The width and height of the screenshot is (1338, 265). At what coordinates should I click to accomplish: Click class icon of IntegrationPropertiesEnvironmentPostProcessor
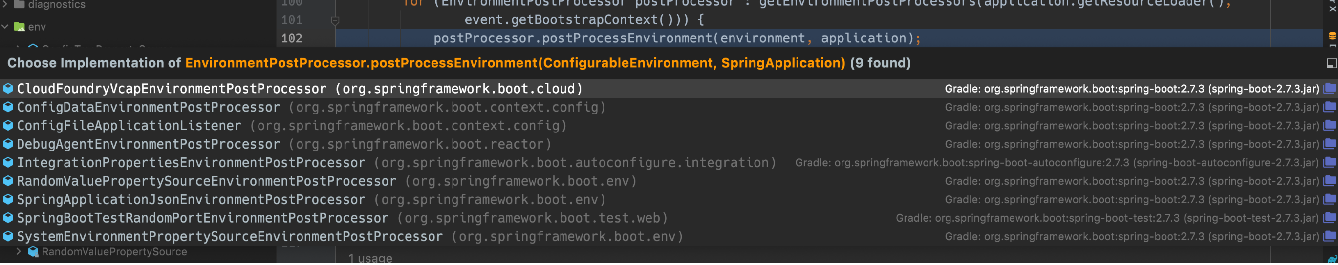point(8,163)
